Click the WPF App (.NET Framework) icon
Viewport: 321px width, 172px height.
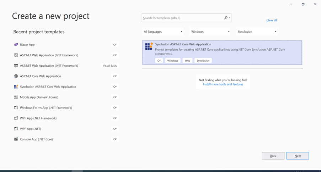click(x=16, y=118)
